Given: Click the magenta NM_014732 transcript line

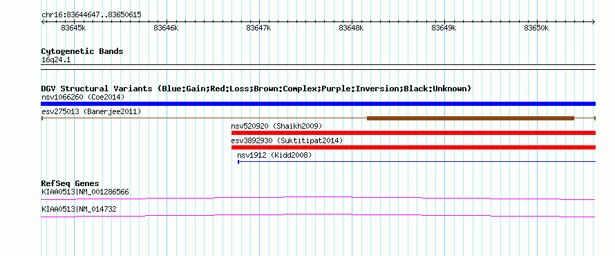Looking at the screenshot, I should (318, 215).
